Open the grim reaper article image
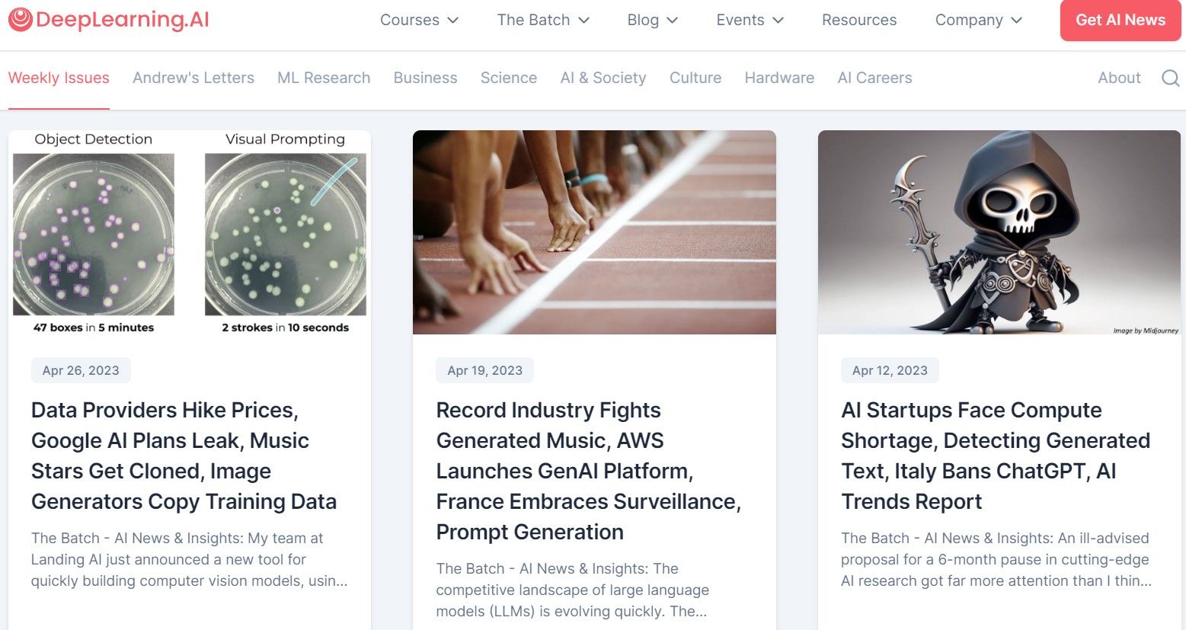Screen dimensions: 1186x630 click(999, 232)
